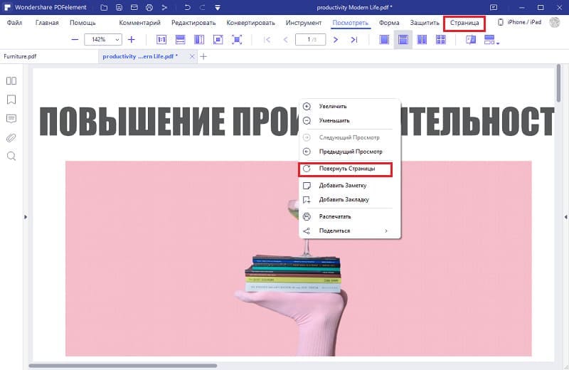
Task: Choose Уменьшить from context menu
Action: pyautogui.click(x=349, y=120)
